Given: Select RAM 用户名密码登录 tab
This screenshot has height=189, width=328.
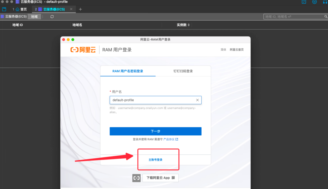Looking at the screenshot, I should click(128, 71).
